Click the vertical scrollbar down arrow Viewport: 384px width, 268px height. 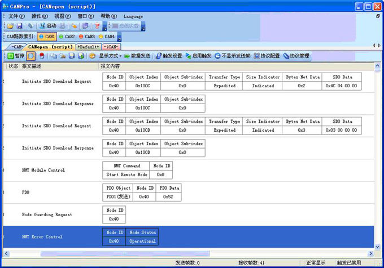tap(378, 246)
